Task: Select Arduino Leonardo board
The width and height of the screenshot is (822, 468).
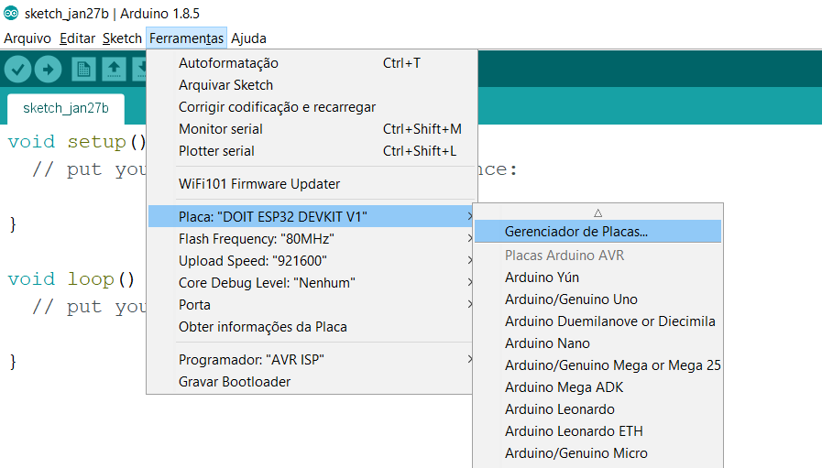Action: pos(597,409)
